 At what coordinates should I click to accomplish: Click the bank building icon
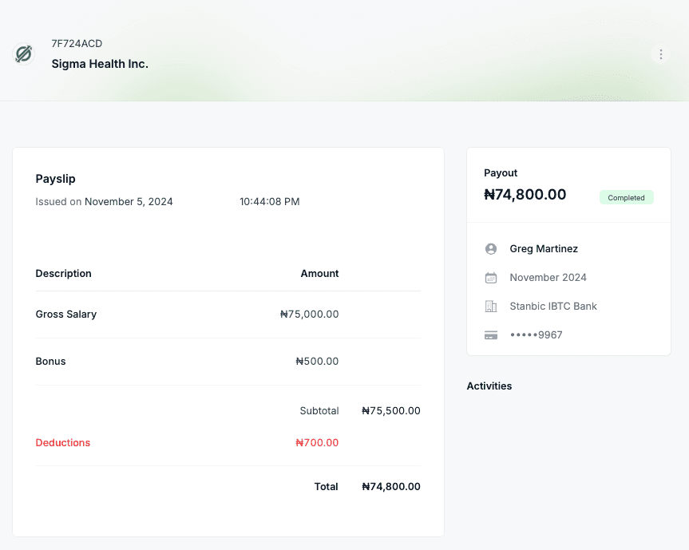click(x=491, y=307)
